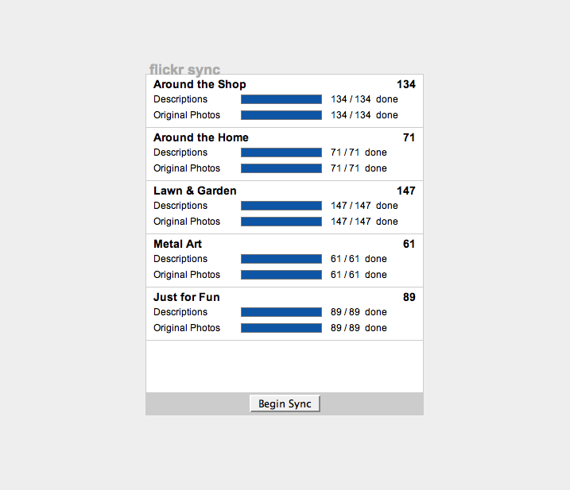Select the Lawn & Garden set title
Viewport: 570px width, 490px height.
(x=195, y=191)
